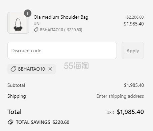Screen dimensions: 153x131
Task: Click the Enter shipping address text
Action: 120,96
